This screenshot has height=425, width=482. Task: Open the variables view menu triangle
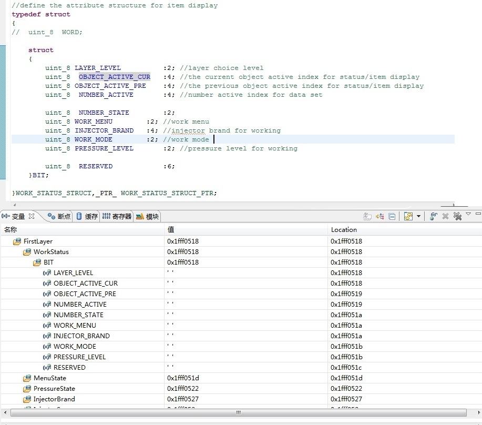tap(468, 214)
